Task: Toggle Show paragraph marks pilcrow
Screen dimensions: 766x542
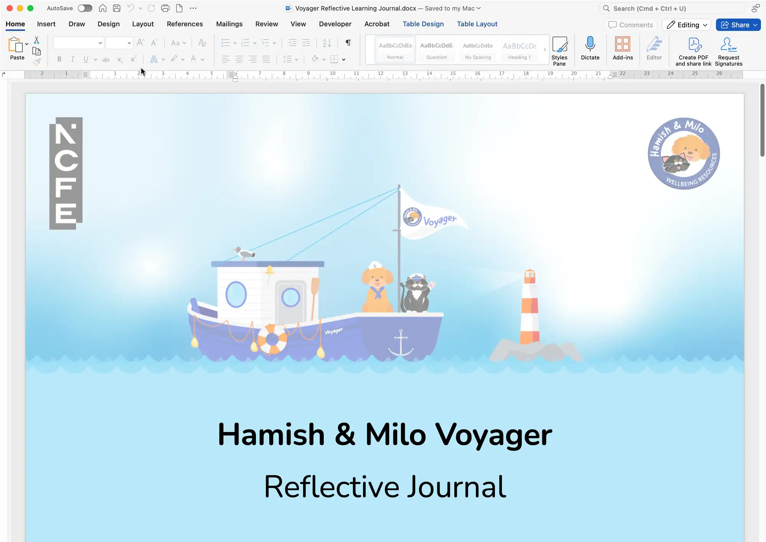Action: tap(348, 43)
